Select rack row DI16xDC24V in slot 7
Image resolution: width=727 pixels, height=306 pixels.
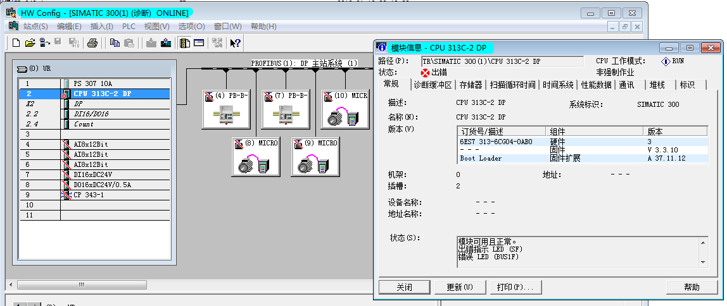[x=94, y=174]
